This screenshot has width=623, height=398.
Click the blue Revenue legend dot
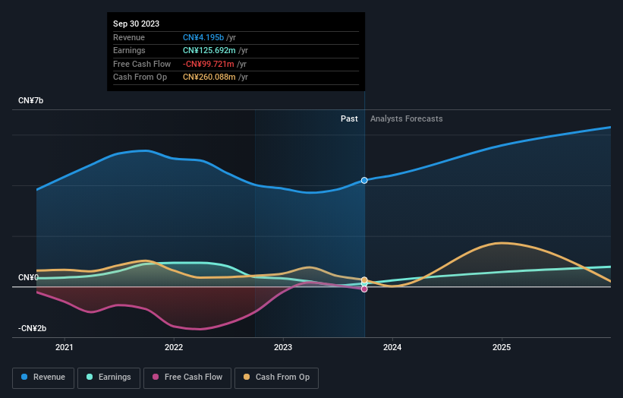pos(24,377)
